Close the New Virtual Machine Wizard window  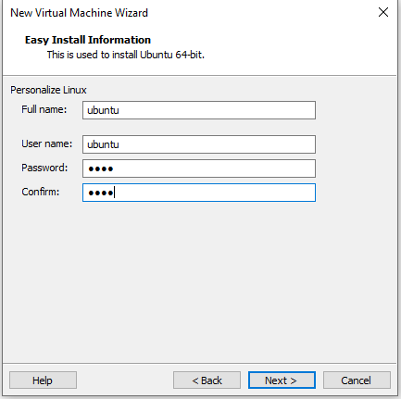pyautogui.click(x=383, y=12)
